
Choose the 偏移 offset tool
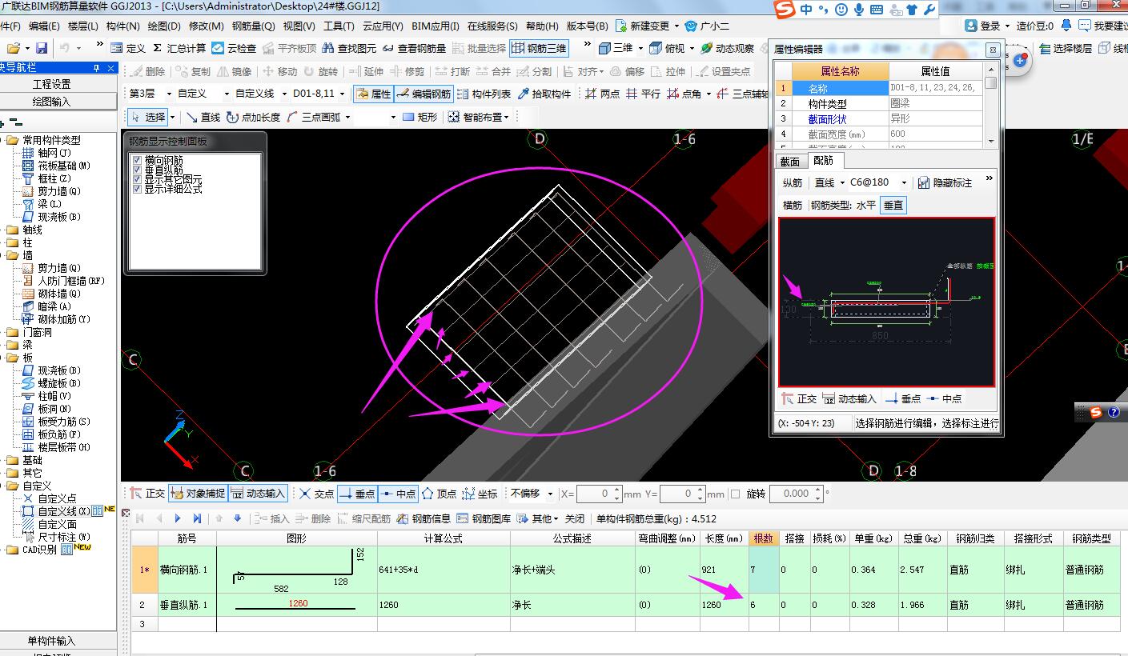pyautogui.click(x=627, y=71)
